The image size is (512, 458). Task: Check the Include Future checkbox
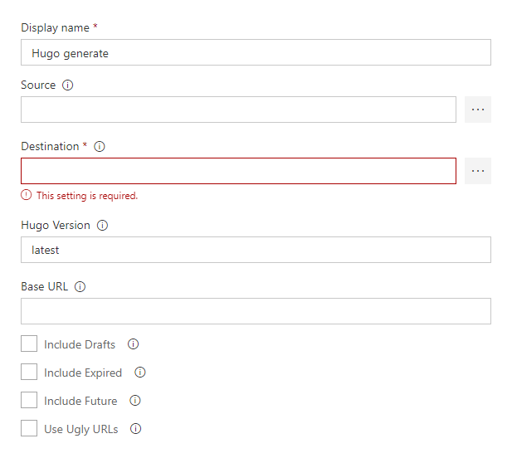pos(29,400)
